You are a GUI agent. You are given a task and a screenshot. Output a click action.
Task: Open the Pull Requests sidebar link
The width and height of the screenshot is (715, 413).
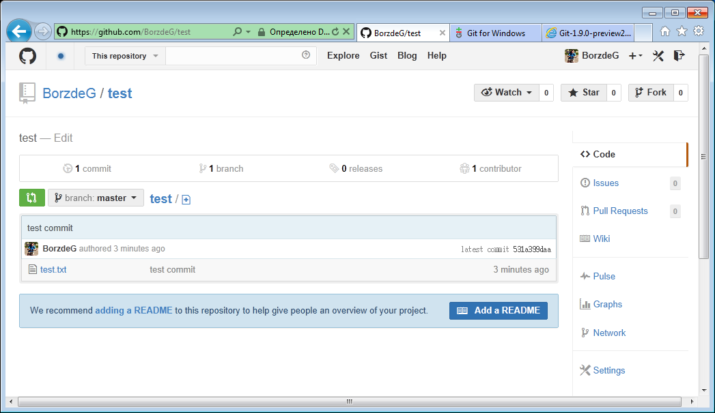pos(620,211)
